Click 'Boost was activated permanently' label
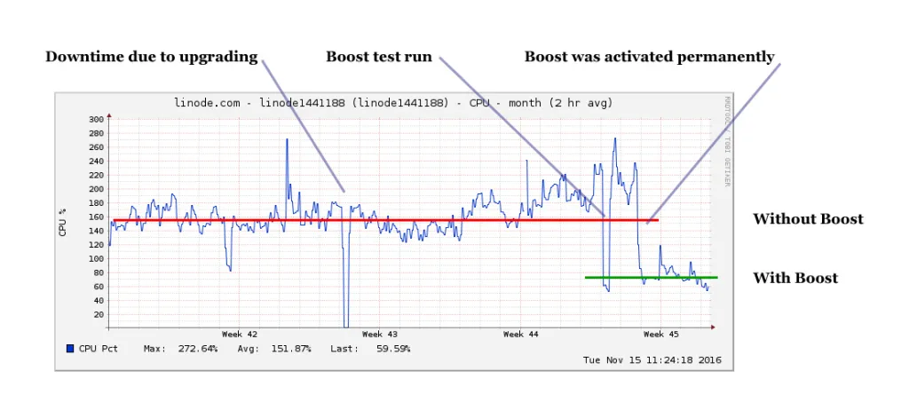Viewport: 909px width, 410px height. [x=649, y=57]
